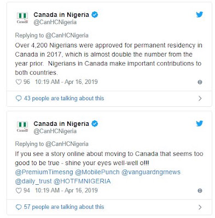The image size is (215, 218).
Task: Open the @MobilePunch mention
Action: click(97, 172)
